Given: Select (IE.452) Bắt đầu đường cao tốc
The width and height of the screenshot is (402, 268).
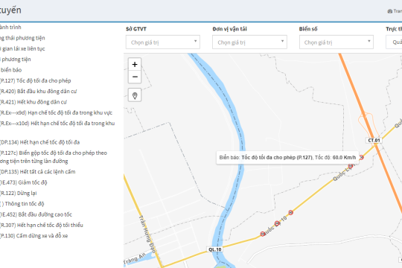Looking at the screenshot, I should tap(36, 214).
